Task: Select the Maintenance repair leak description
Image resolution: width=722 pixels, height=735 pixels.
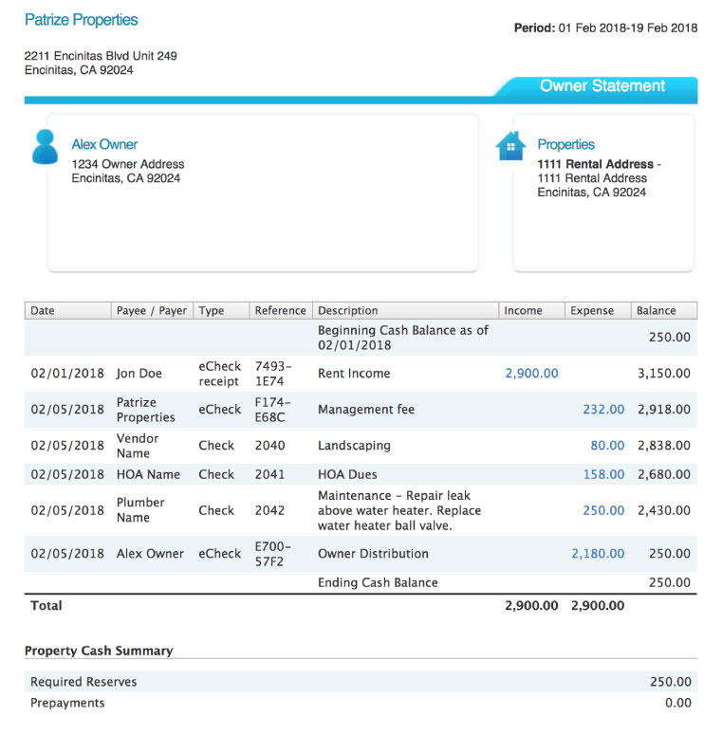Action: click(399, 510)
